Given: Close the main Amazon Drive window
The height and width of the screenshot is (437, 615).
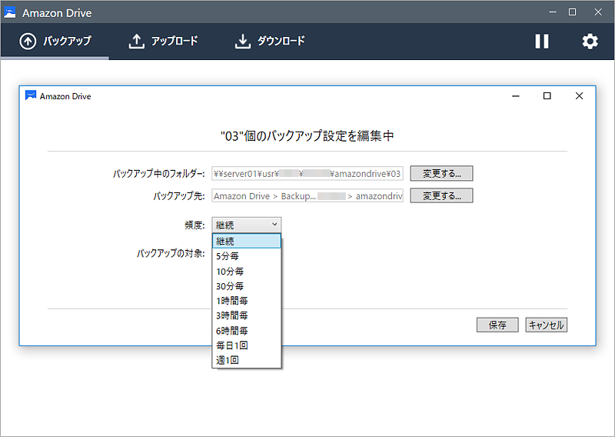Looking at the screenshot, I should coord(598,12).
